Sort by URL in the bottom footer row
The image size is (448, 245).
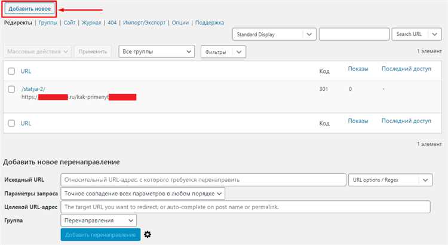(26, 123)
